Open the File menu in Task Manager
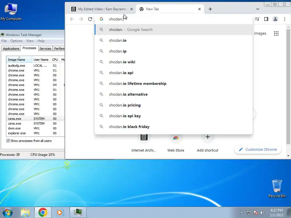Viewport: 291px width, 218px height. [x=4, y=41]
